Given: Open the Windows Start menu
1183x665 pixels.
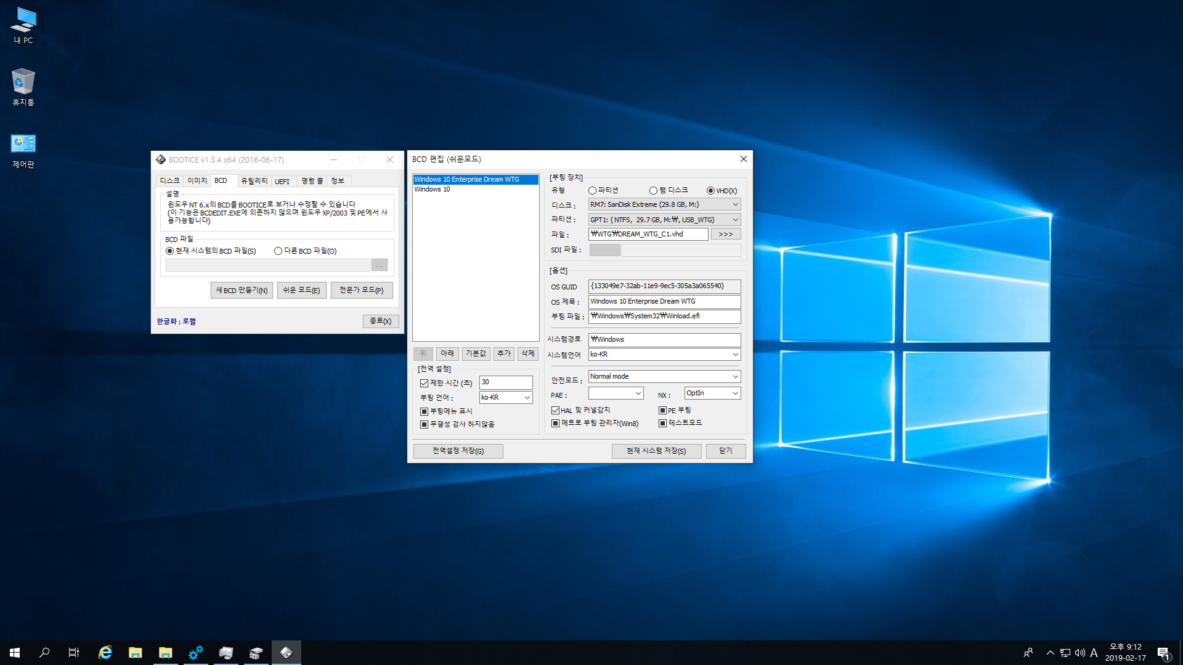Looking at the screenshot, I should tap(15, 653).
